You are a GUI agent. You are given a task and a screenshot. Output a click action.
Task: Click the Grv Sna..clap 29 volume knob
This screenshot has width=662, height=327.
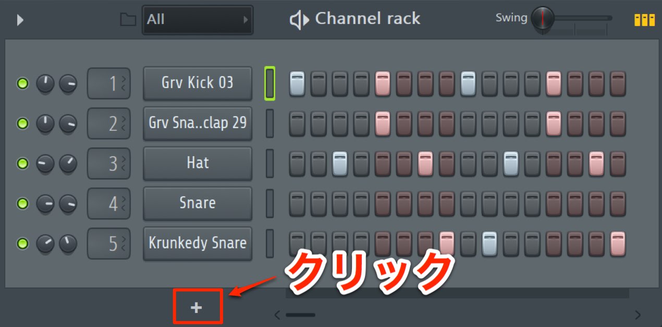pos(68,123)
